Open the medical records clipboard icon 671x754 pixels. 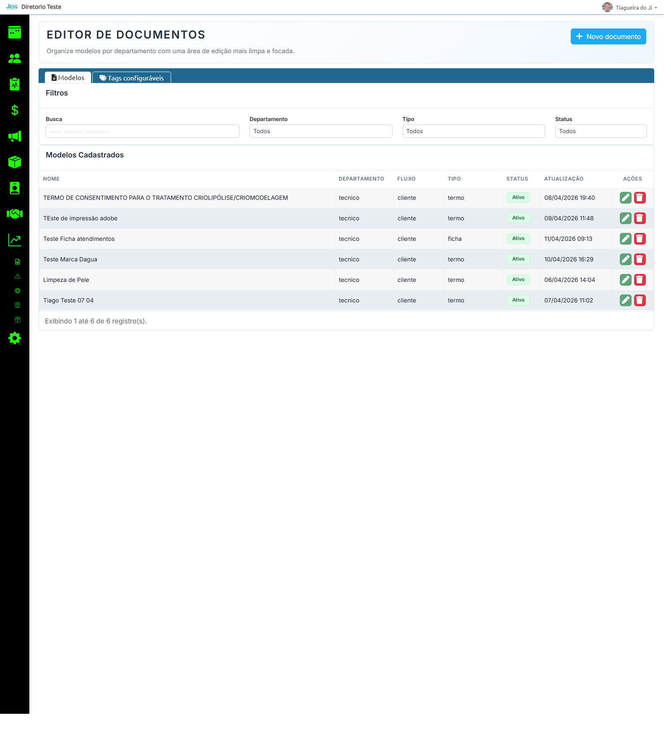coord(15,84)
